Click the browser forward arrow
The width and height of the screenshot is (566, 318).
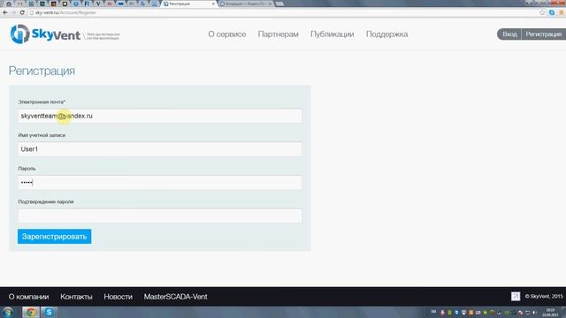pos(13,12)
